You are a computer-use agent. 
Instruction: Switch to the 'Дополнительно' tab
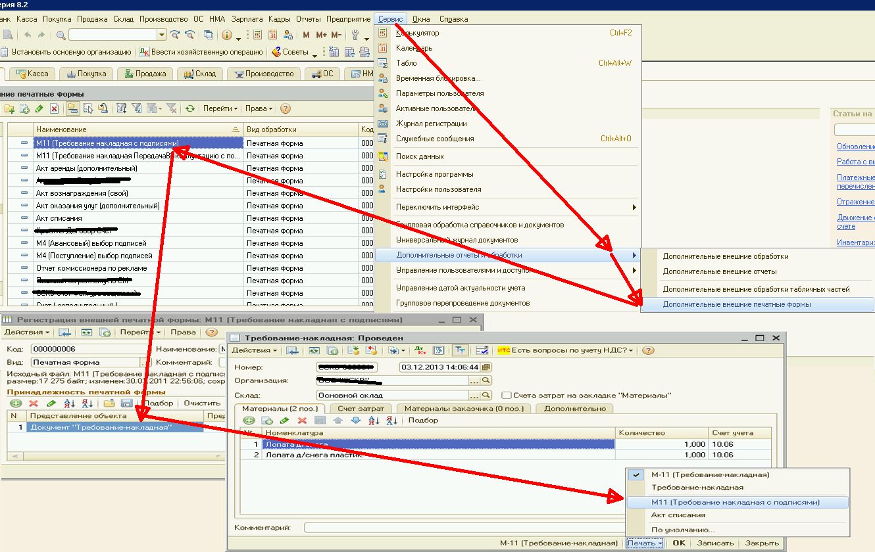[574, 408]
